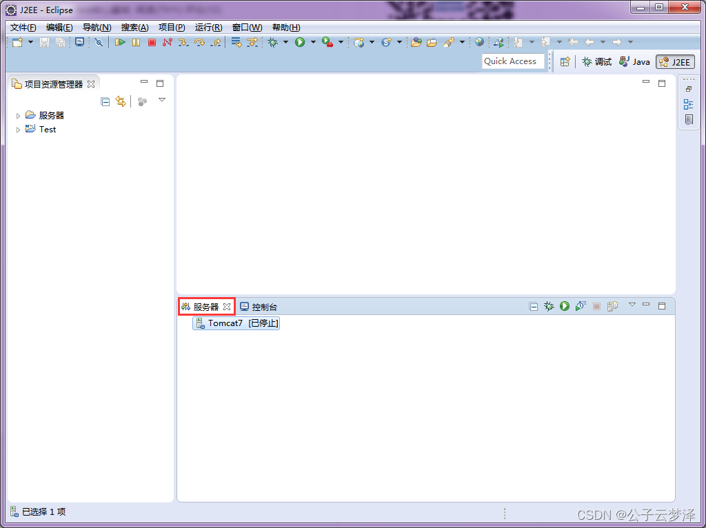
Task: Start the Tomcat7 server
Action: [x=564, y=306]
